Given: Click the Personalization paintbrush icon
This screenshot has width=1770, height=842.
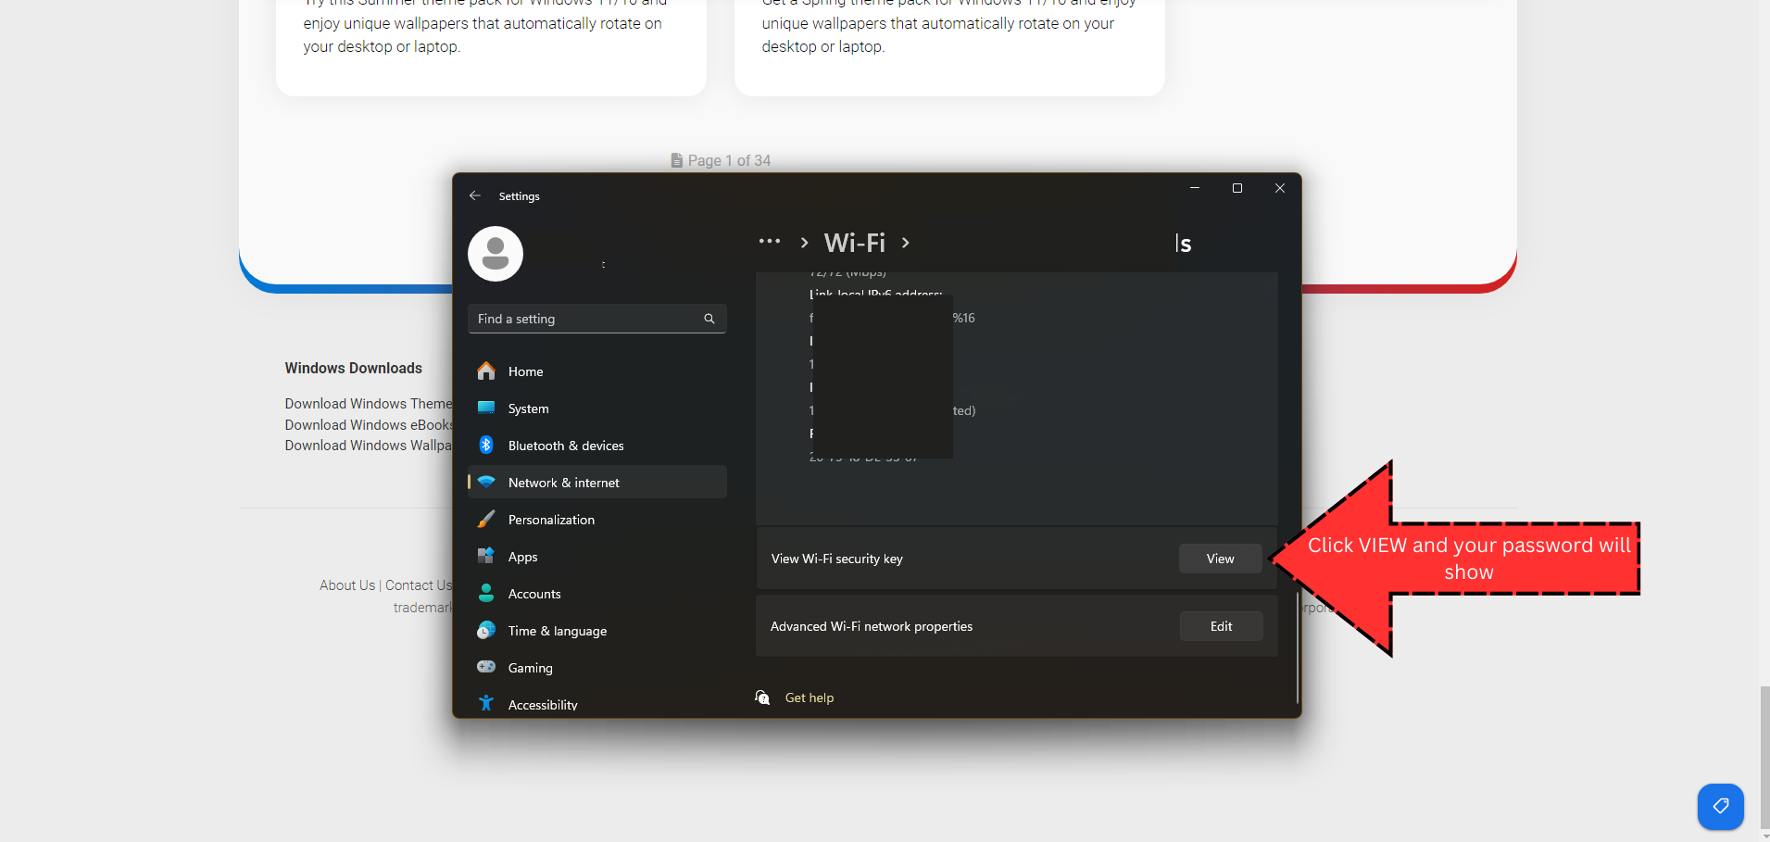Looking at the screenshot, I should [486, 520].
